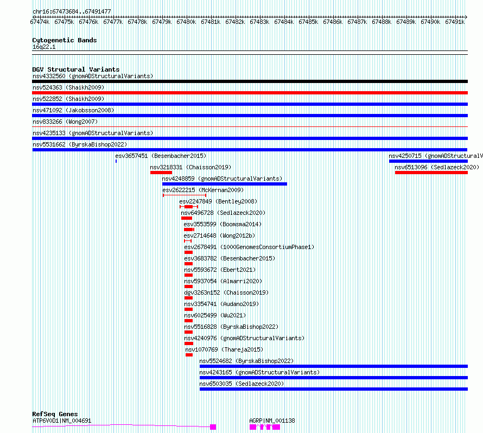Select esv2622215 (McKernan2009) label
Screen dimensions: 483x433
pyautogui.click(x=203, y=190)
